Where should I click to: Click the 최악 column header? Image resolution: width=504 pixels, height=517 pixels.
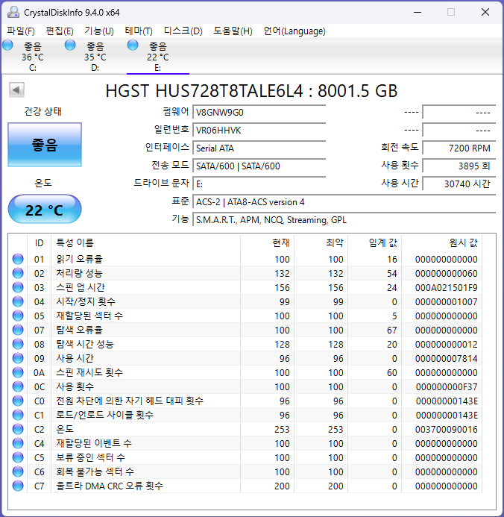[x=321, y=243]
